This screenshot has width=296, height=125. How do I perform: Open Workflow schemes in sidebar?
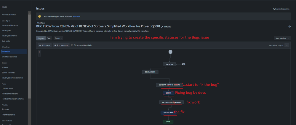9,57
